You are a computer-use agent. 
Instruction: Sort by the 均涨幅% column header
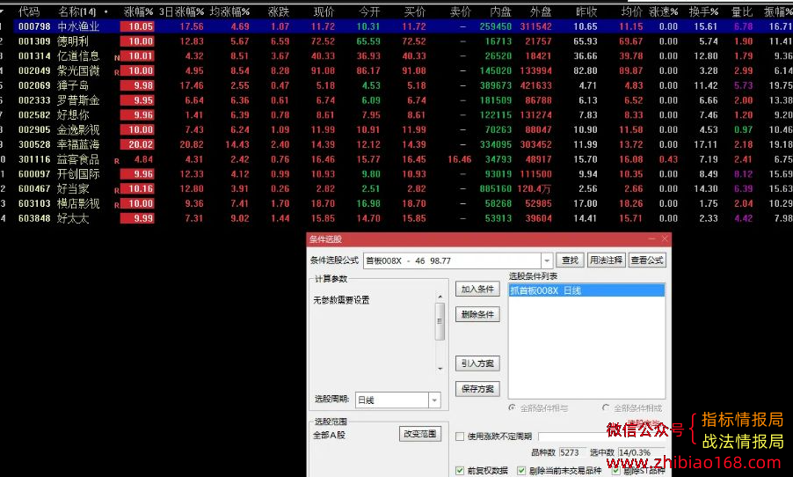229,11
